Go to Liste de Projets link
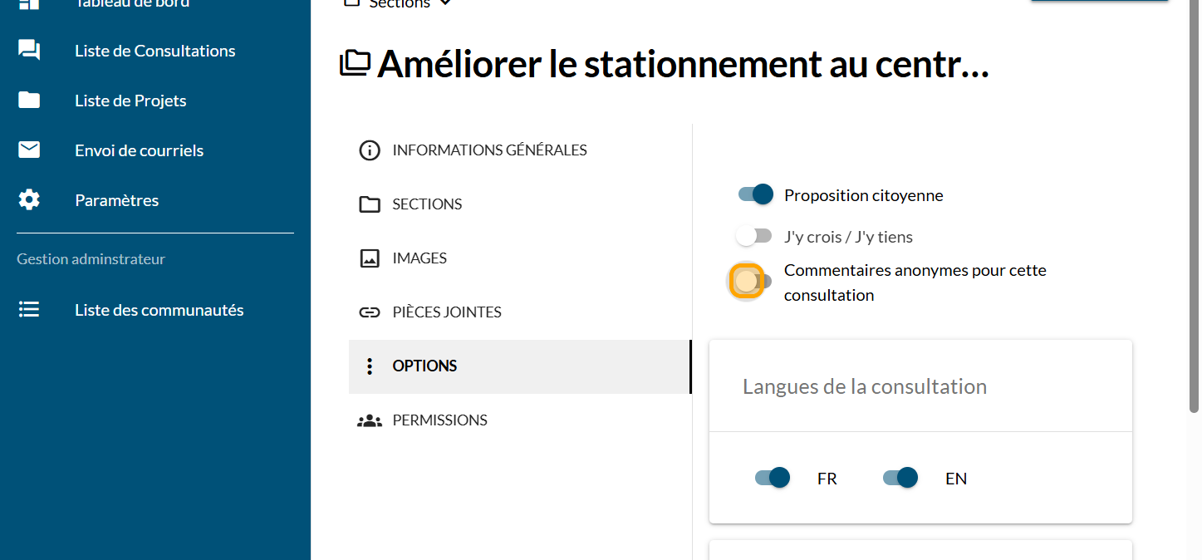The height and width of the screenshot is (560, 1202). point(130,101)
